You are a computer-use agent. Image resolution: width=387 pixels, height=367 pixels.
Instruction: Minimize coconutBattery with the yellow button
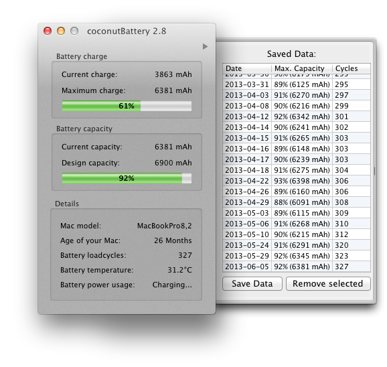click(61, 31)
